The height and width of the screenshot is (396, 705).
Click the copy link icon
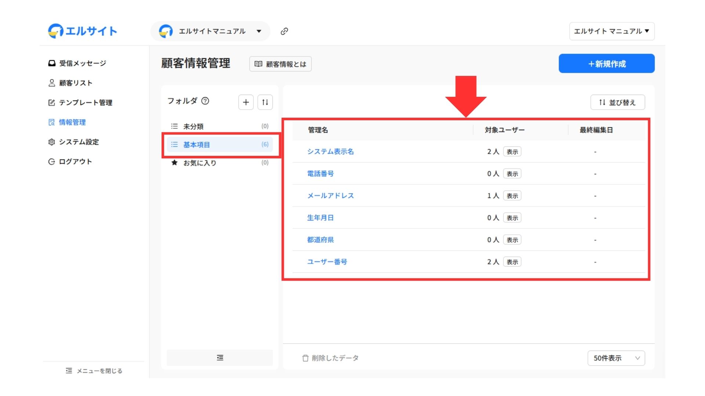284,32
